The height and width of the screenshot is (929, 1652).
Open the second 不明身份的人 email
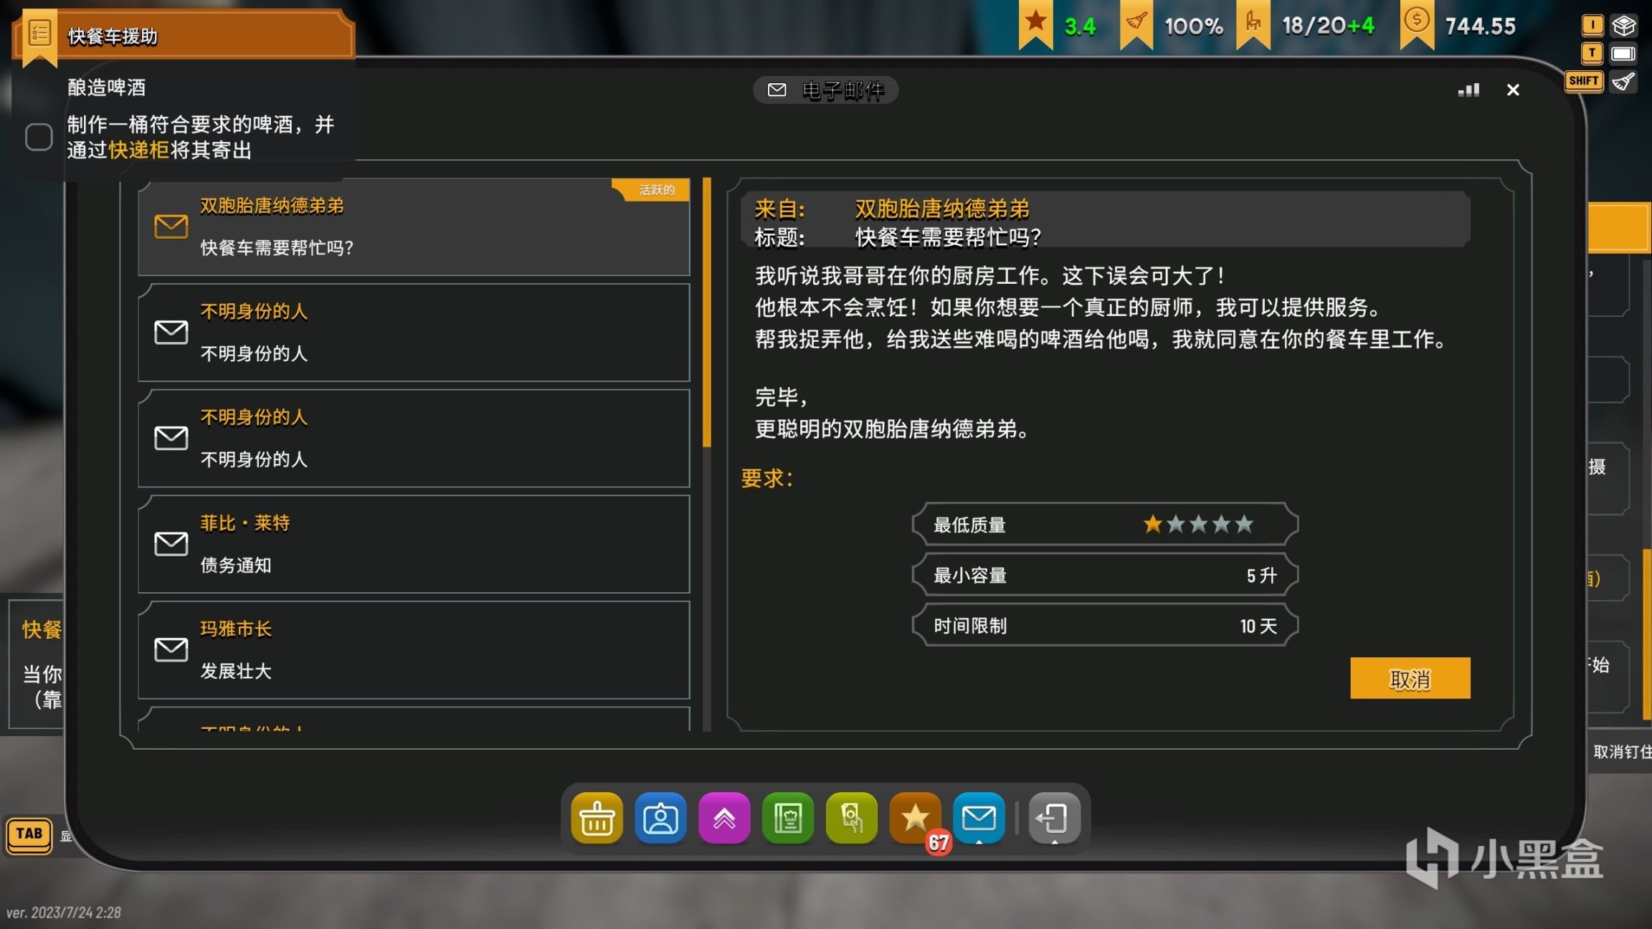pyautogui.click(x=414, y=438)
